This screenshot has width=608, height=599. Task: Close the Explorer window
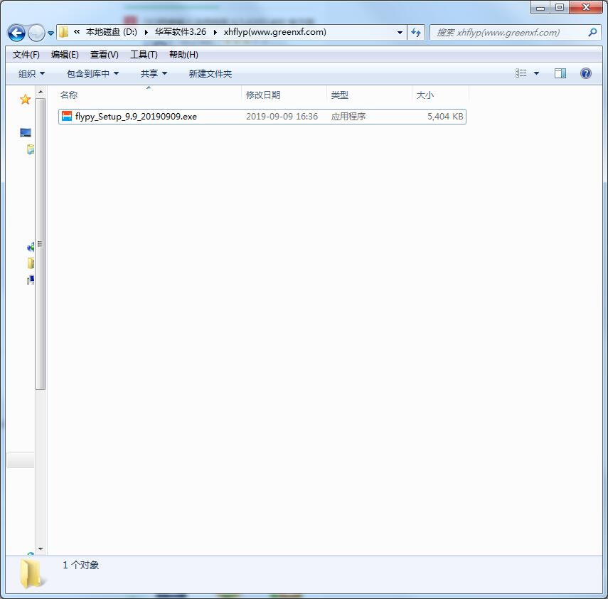pyautogui.click(x=586, y=7)
